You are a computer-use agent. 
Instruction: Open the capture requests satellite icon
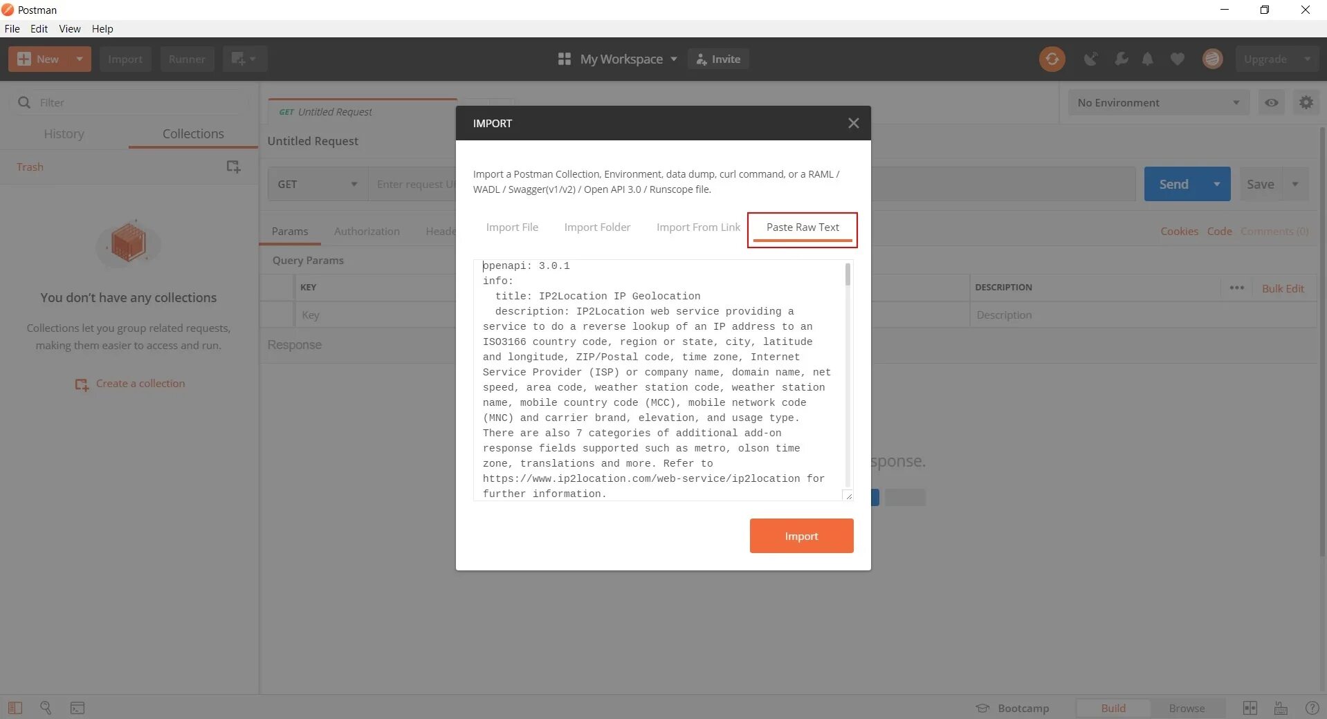(x=1090, y=59)
